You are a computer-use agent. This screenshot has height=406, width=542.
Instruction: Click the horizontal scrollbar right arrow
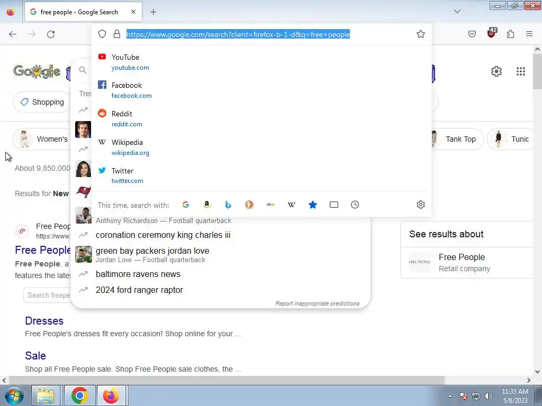(x=529, y=380)
